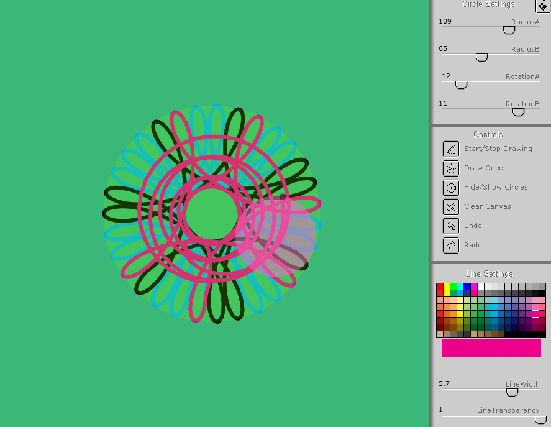Pick the pure blue swatch in top palette row
This screenshot has height=427, width=551.
(467, 287)
